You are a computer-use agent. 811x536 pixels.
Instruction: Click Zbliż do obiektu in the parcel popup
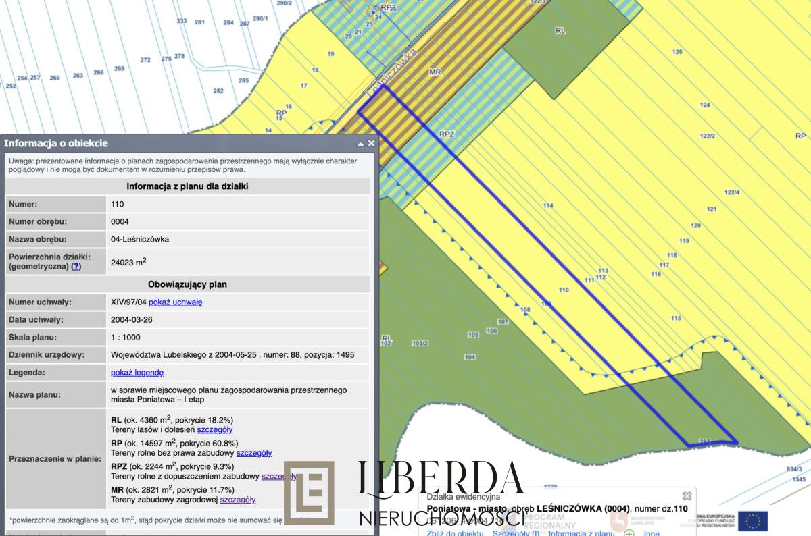tap(456, 533)
